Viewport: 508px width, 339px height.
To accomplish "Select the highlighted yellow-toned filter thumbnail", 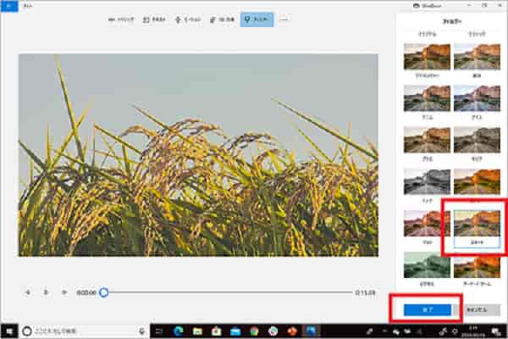I will [475, 224].
